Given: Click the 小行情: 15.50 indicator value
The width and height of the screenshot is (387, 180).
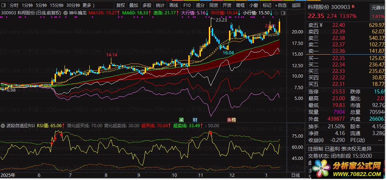Looking at the screenshot, I should 258,13.
